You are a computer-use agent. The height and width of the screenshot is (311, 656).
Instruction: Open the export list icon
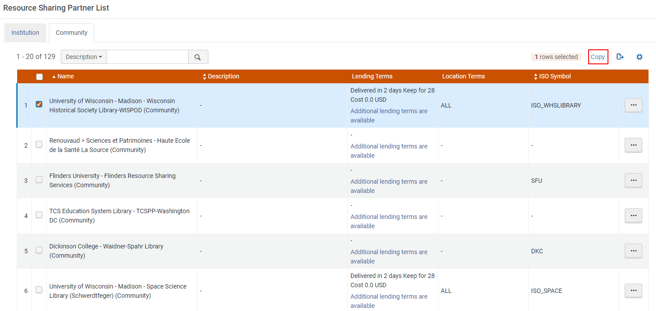[620, 57]
